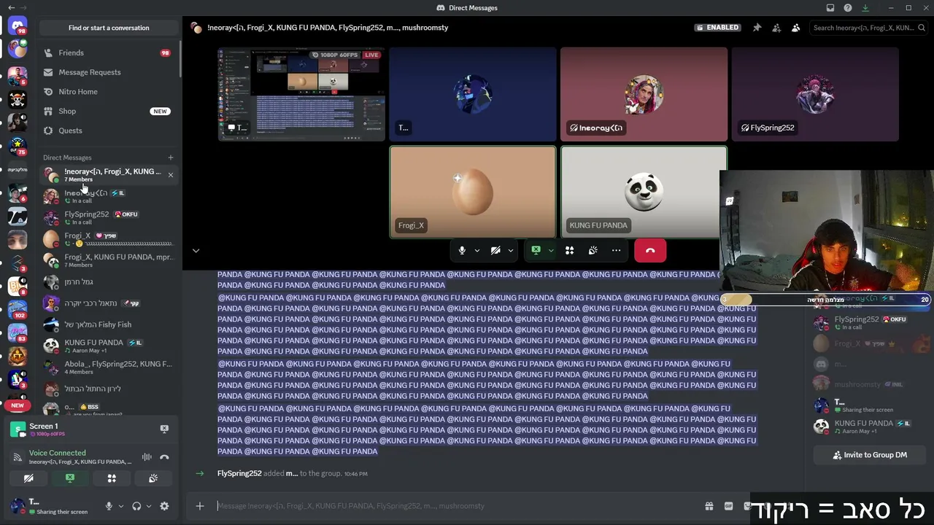Start an Activity from the voice panel
Viewport: 934px width, 525px height.
[112, 478]
